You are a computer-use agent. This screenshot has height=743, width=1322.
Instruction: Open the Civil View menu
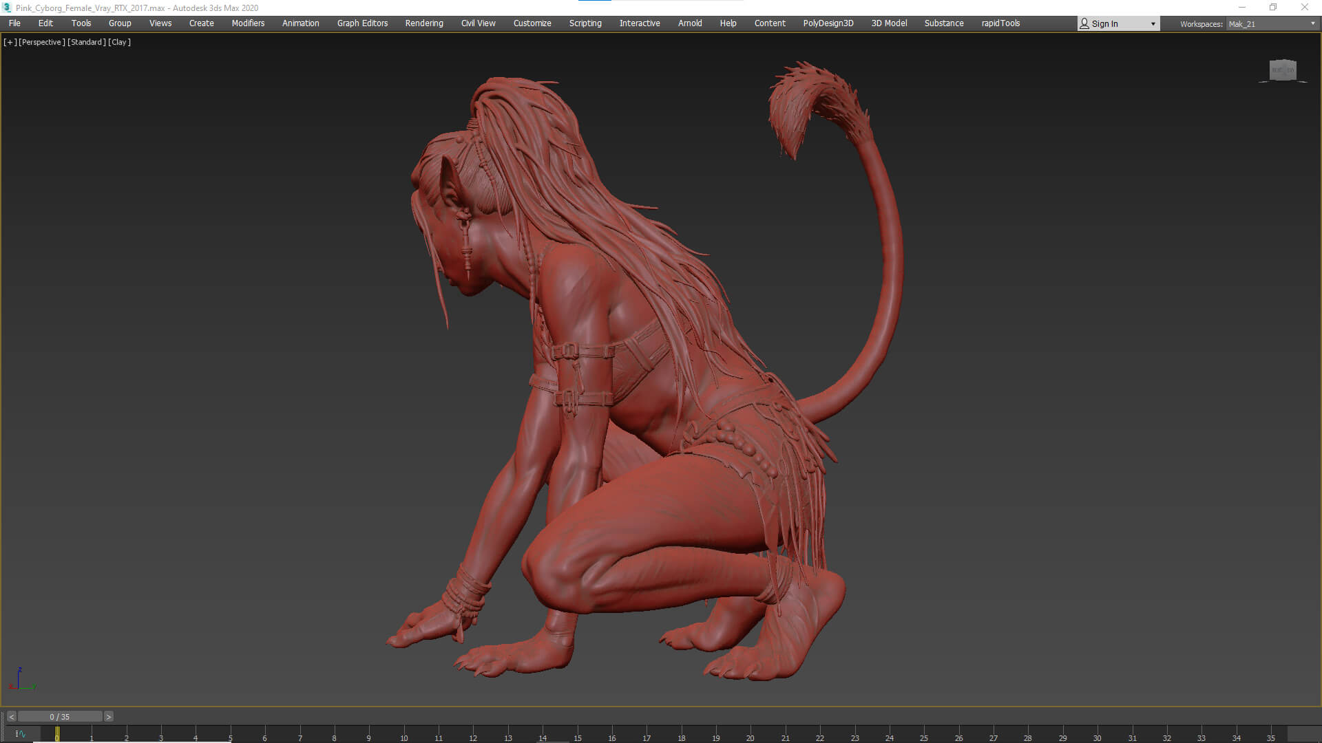click(478, 23)
